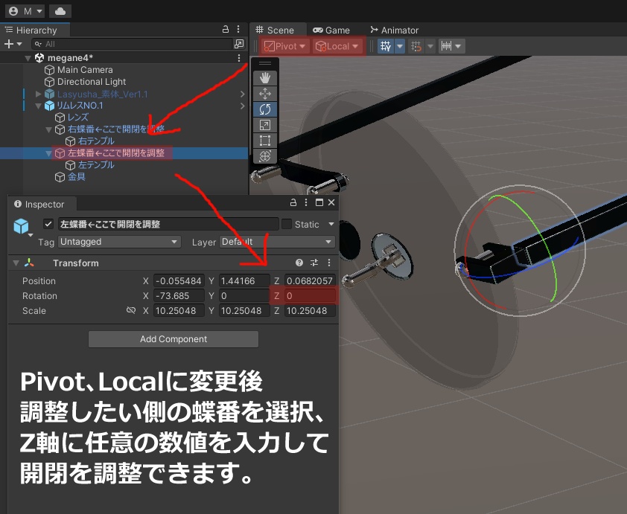
Task: Open the Tag dropdown
Action: click(120, 242)
